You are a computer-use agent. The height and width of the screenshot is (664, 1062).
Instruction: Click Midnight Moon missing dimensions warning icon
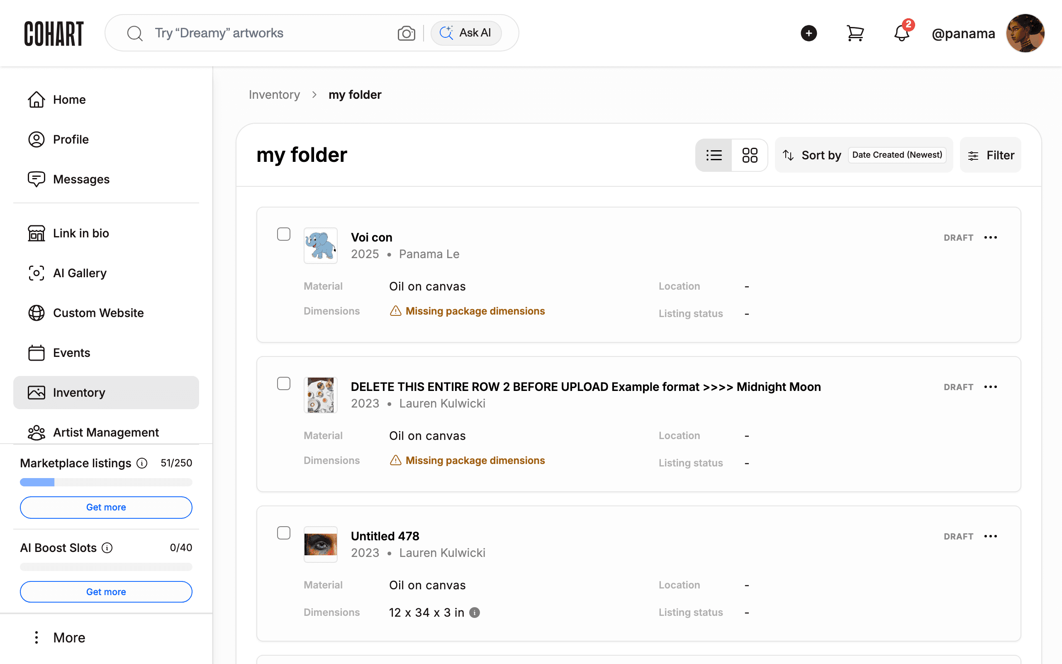[395, 460]
